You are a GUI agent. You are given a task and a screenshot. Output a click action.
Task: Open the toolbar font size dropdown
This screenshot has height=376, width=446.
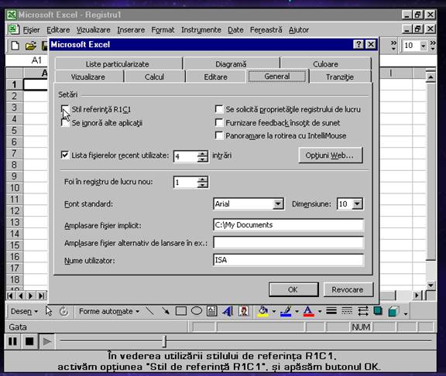pos(424,46)
